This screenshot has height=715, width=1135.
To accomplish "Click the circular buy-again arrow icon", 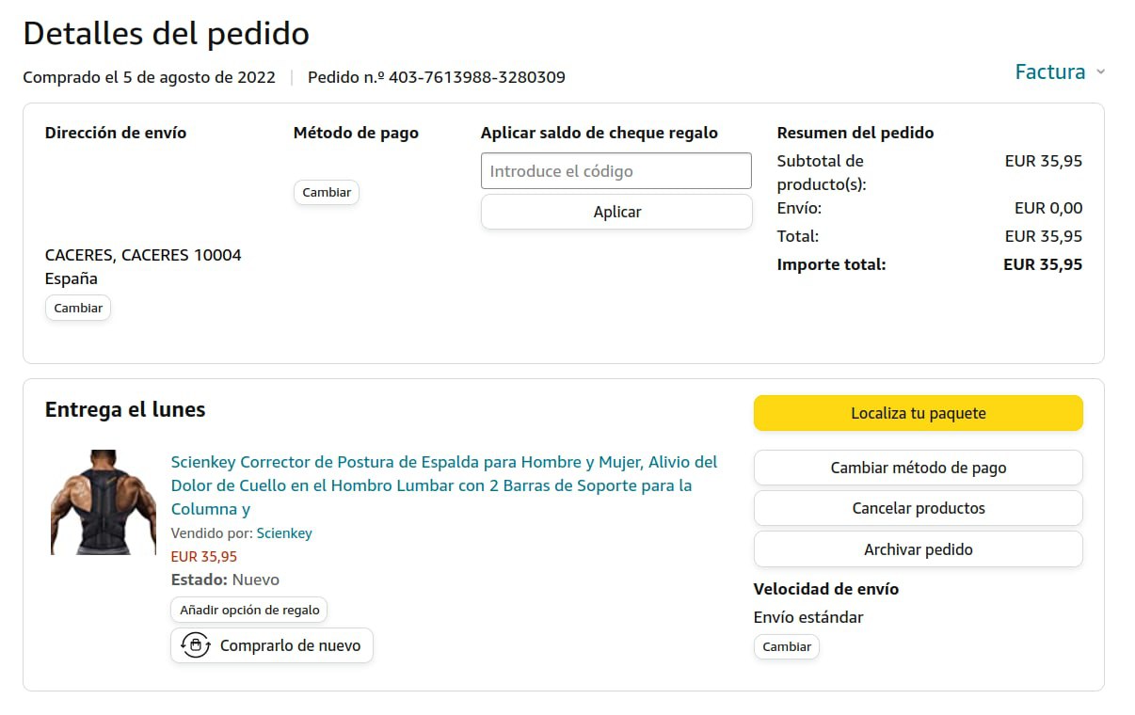I will click(195, 645).
